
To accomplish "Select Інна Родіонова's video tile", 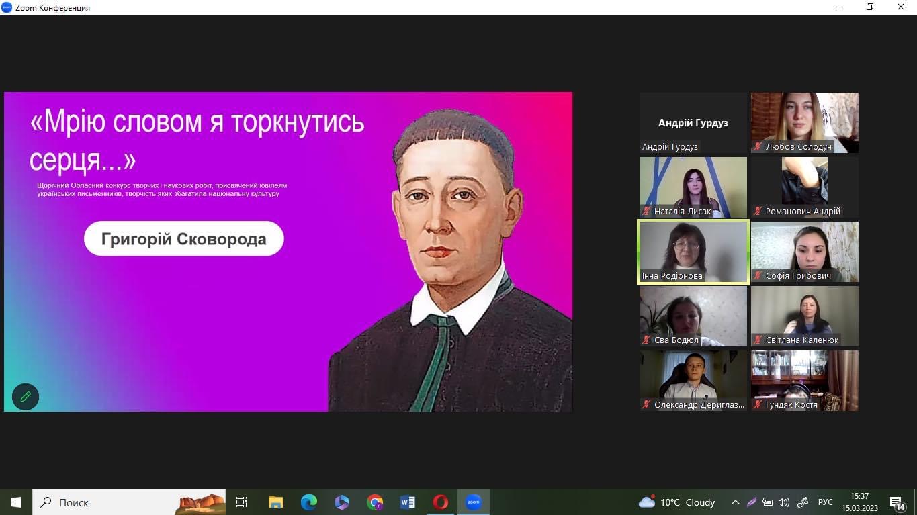I will (693, 252).
